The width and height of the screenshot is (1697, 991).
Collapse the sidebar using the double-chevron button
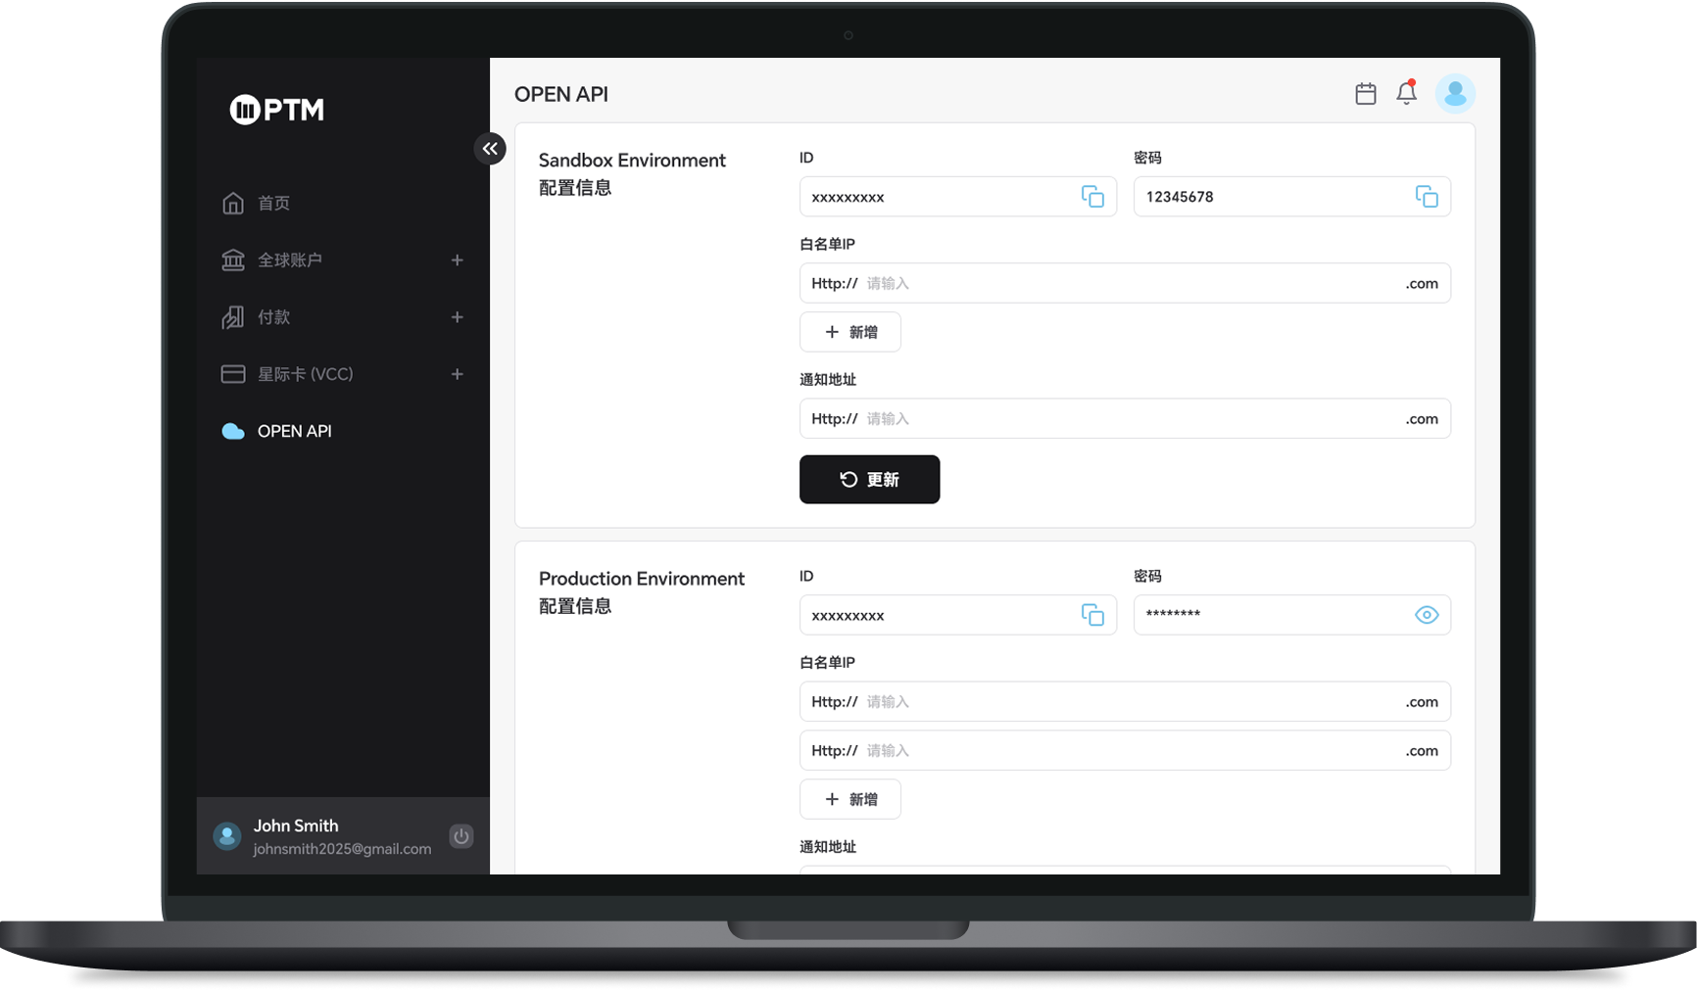490,148
